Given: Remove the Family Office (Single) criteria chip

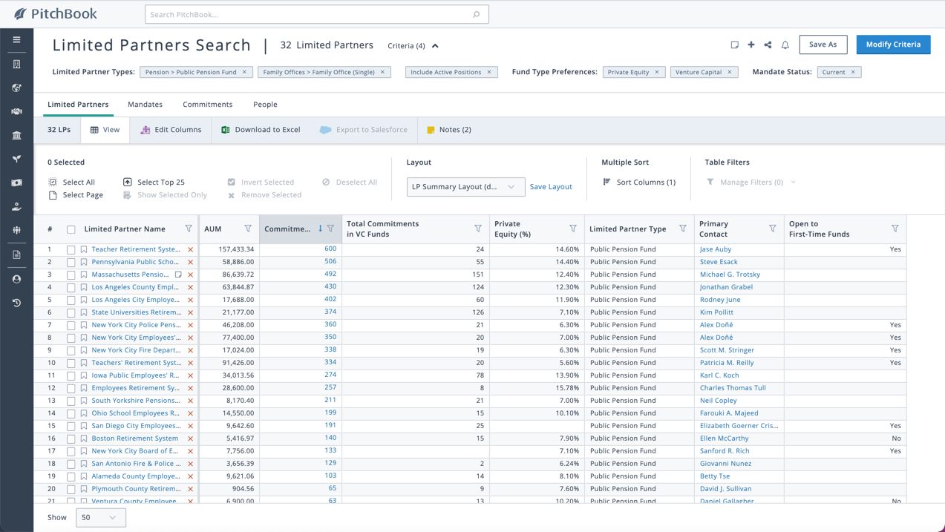Looking at the screenshot, I should click(x=382, y=72).
